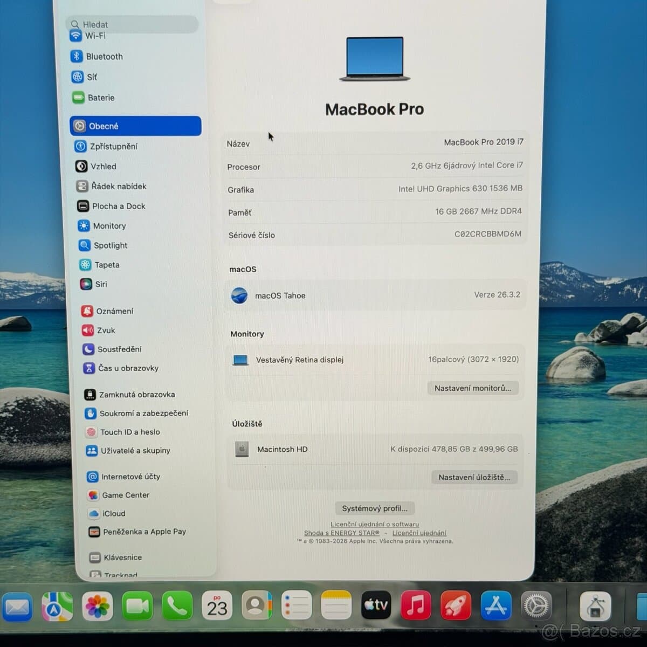Open Contacts from the Dock
Screen dimensions: 647x647
[x=257, y=605]
